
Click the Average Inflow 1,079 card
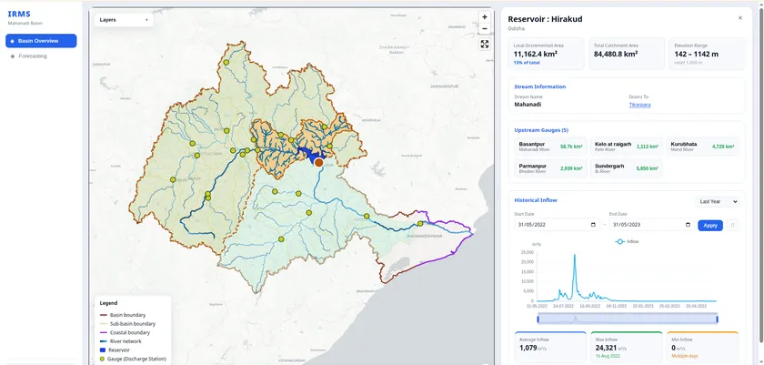click(550, 347)
